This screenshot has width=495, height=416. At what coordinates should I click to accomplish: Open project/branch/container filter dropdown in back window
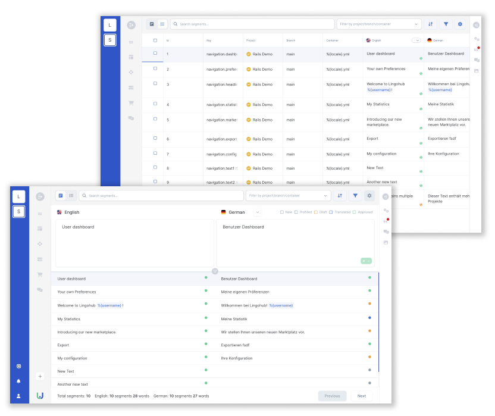pos(379,24)
